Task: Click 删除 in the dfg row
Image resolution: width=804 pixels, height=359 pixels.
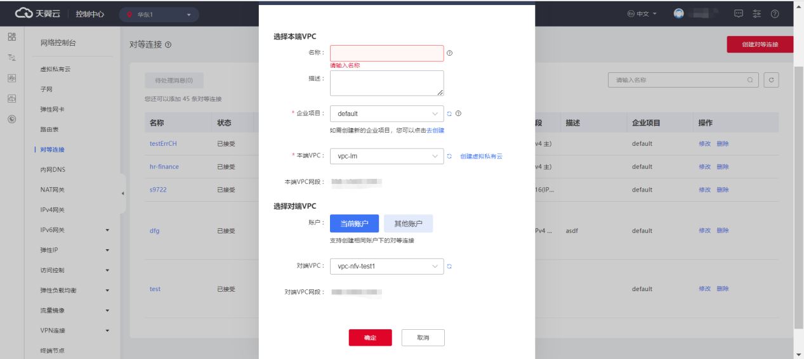Action: point(723,231)
